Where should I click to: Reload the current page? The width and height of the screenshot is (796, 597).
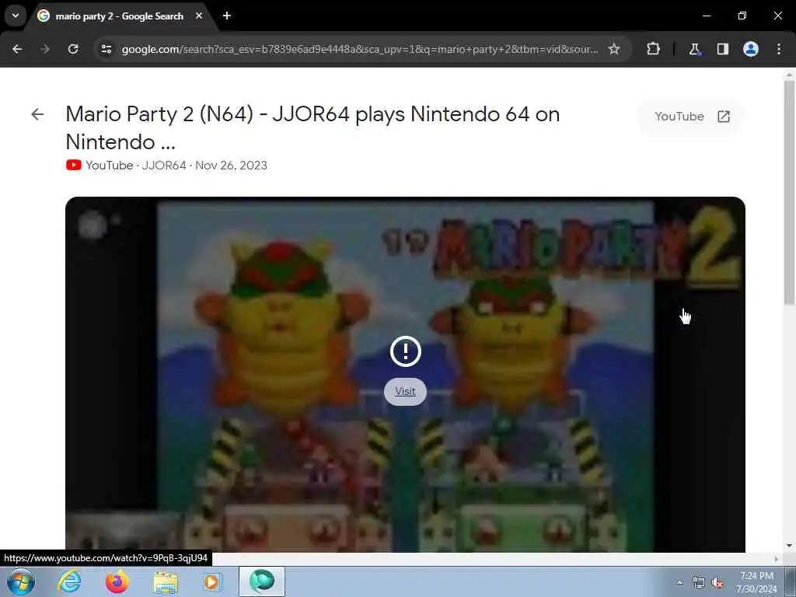[73, 49]
